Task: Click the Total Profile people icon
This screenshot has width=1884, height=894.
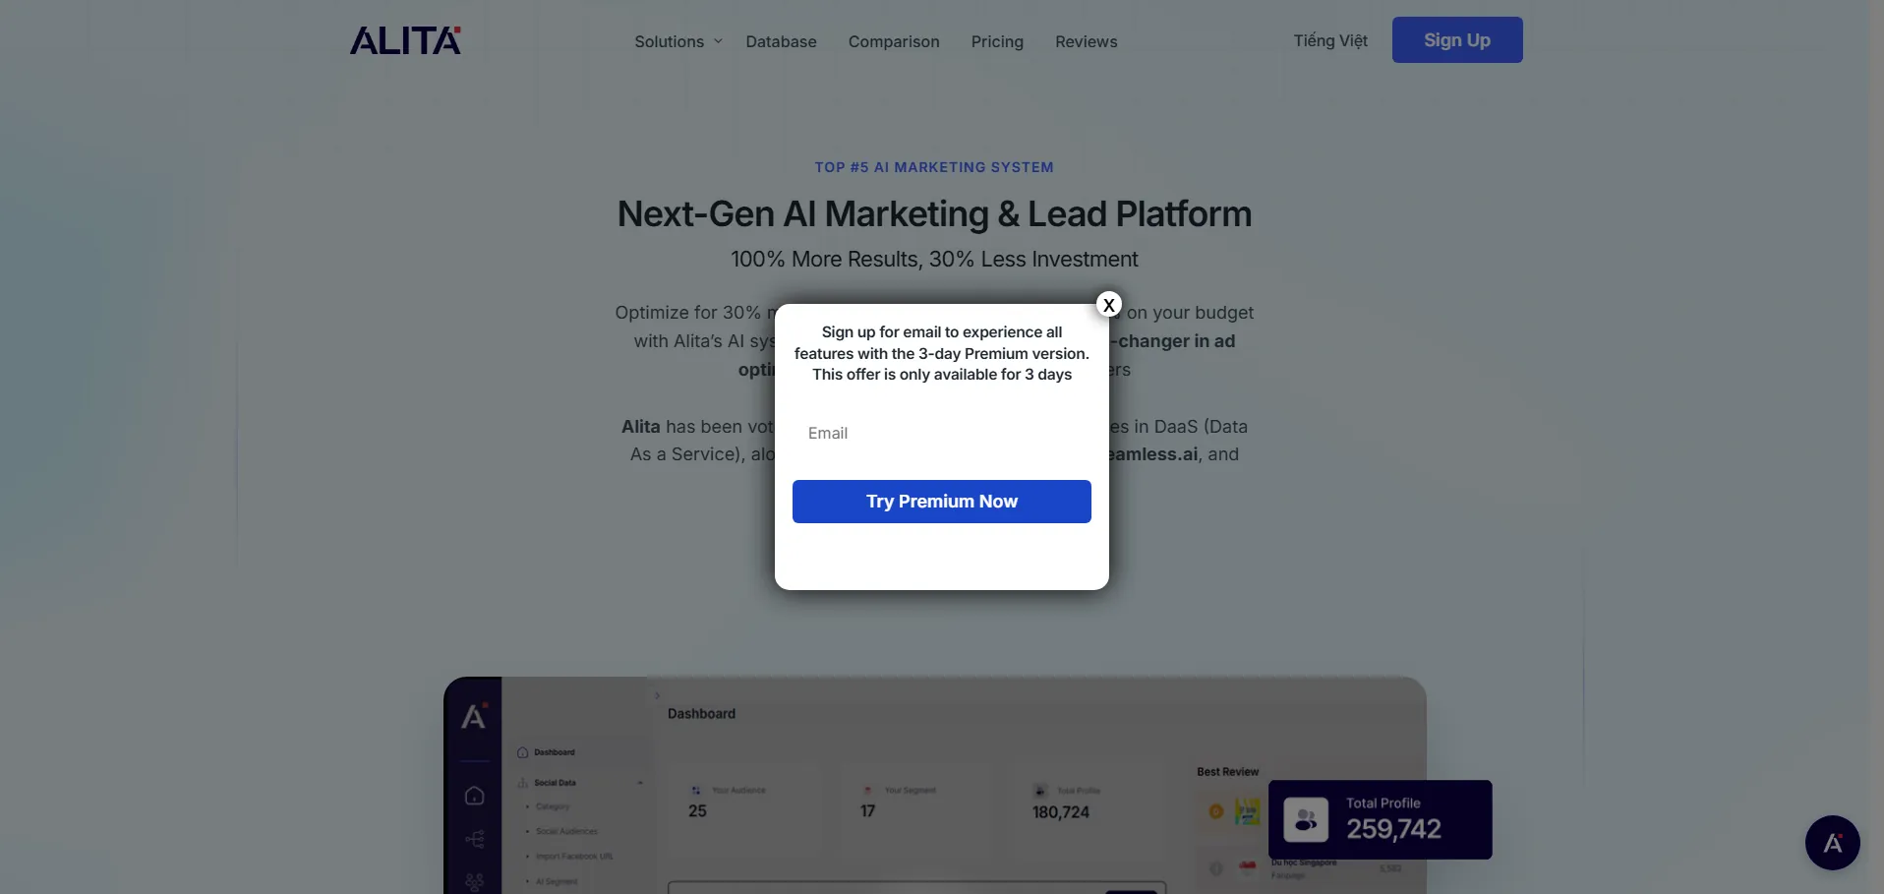Action: tap(1306, 819)
